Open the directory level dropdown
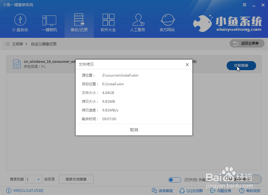 34,179
